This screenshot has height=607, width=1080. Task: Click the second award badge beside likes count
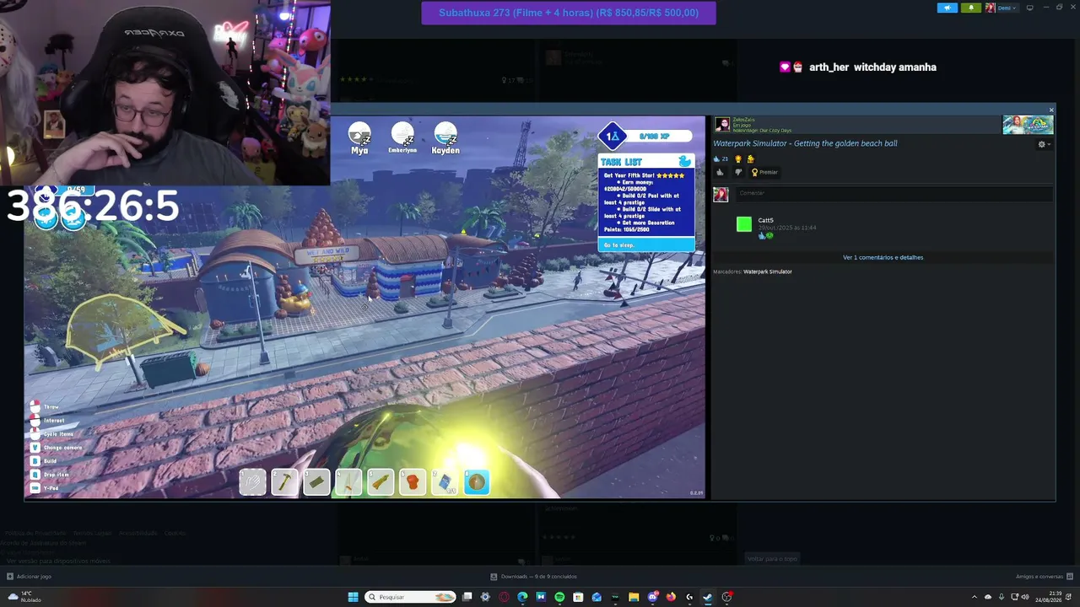click(x=750, y=158)
